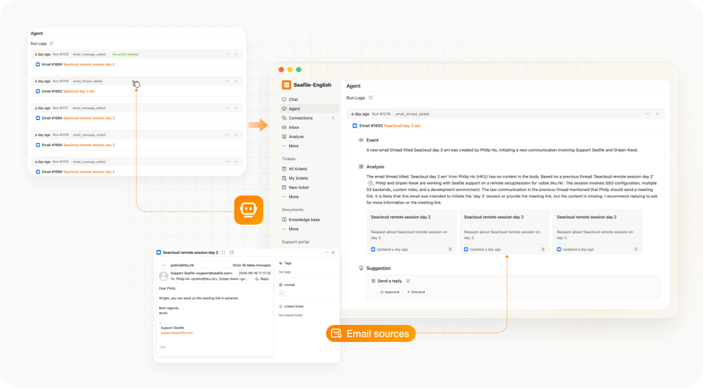Open Seacloud day 3 am link in the left panel
This screenshot has width=703, height=388.
pyautogui.click(x=79, y=91)
